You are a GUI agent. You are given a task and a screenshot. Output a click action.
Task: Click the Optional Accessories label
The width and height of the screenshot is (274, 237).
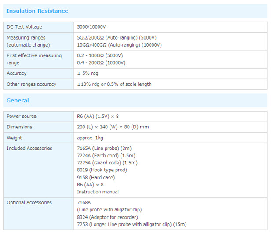(x=29, y=202)
